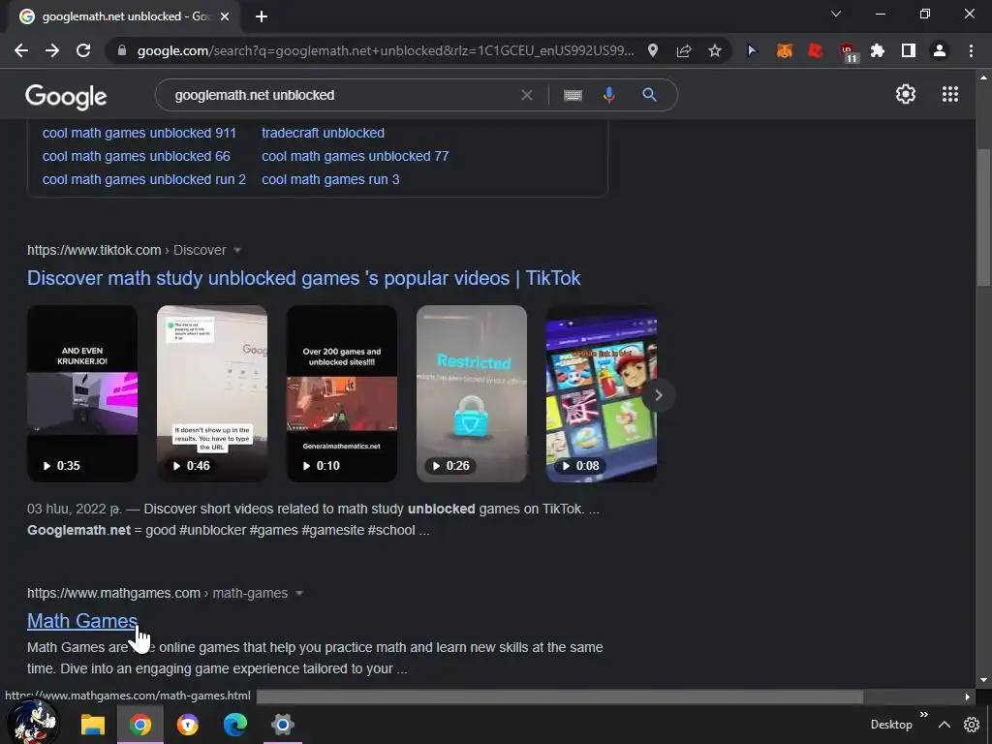The image size is (992, 744).
Task: Open the blue arrow extension icon
Action: click(x=752, y=50)
